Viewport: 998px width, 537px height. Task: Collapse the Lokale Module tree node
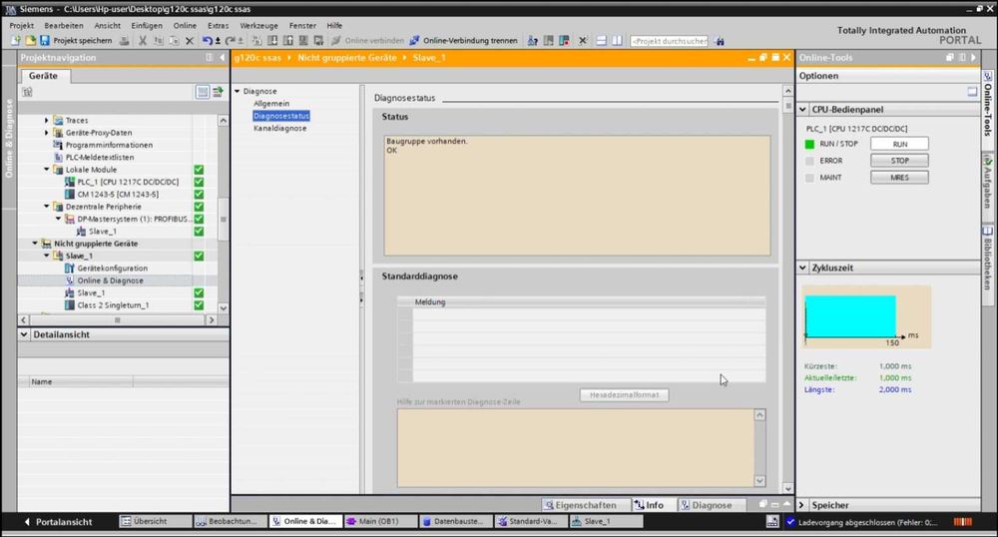click(47, 170)
